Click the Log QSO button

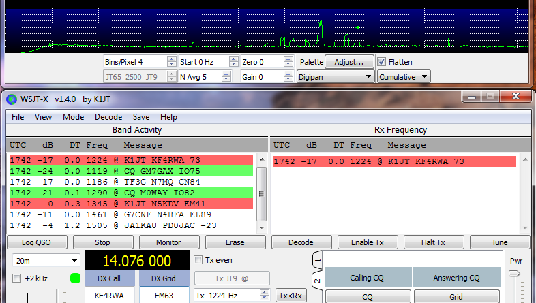point(37,242)
